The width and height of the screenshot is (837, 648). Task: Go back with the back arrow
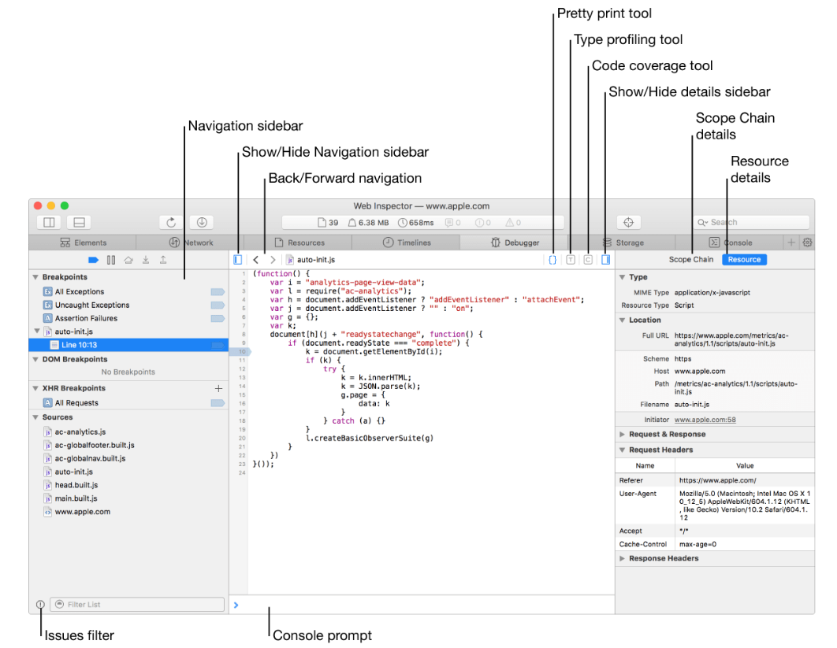pyautogui.click(x=255, y=260)
